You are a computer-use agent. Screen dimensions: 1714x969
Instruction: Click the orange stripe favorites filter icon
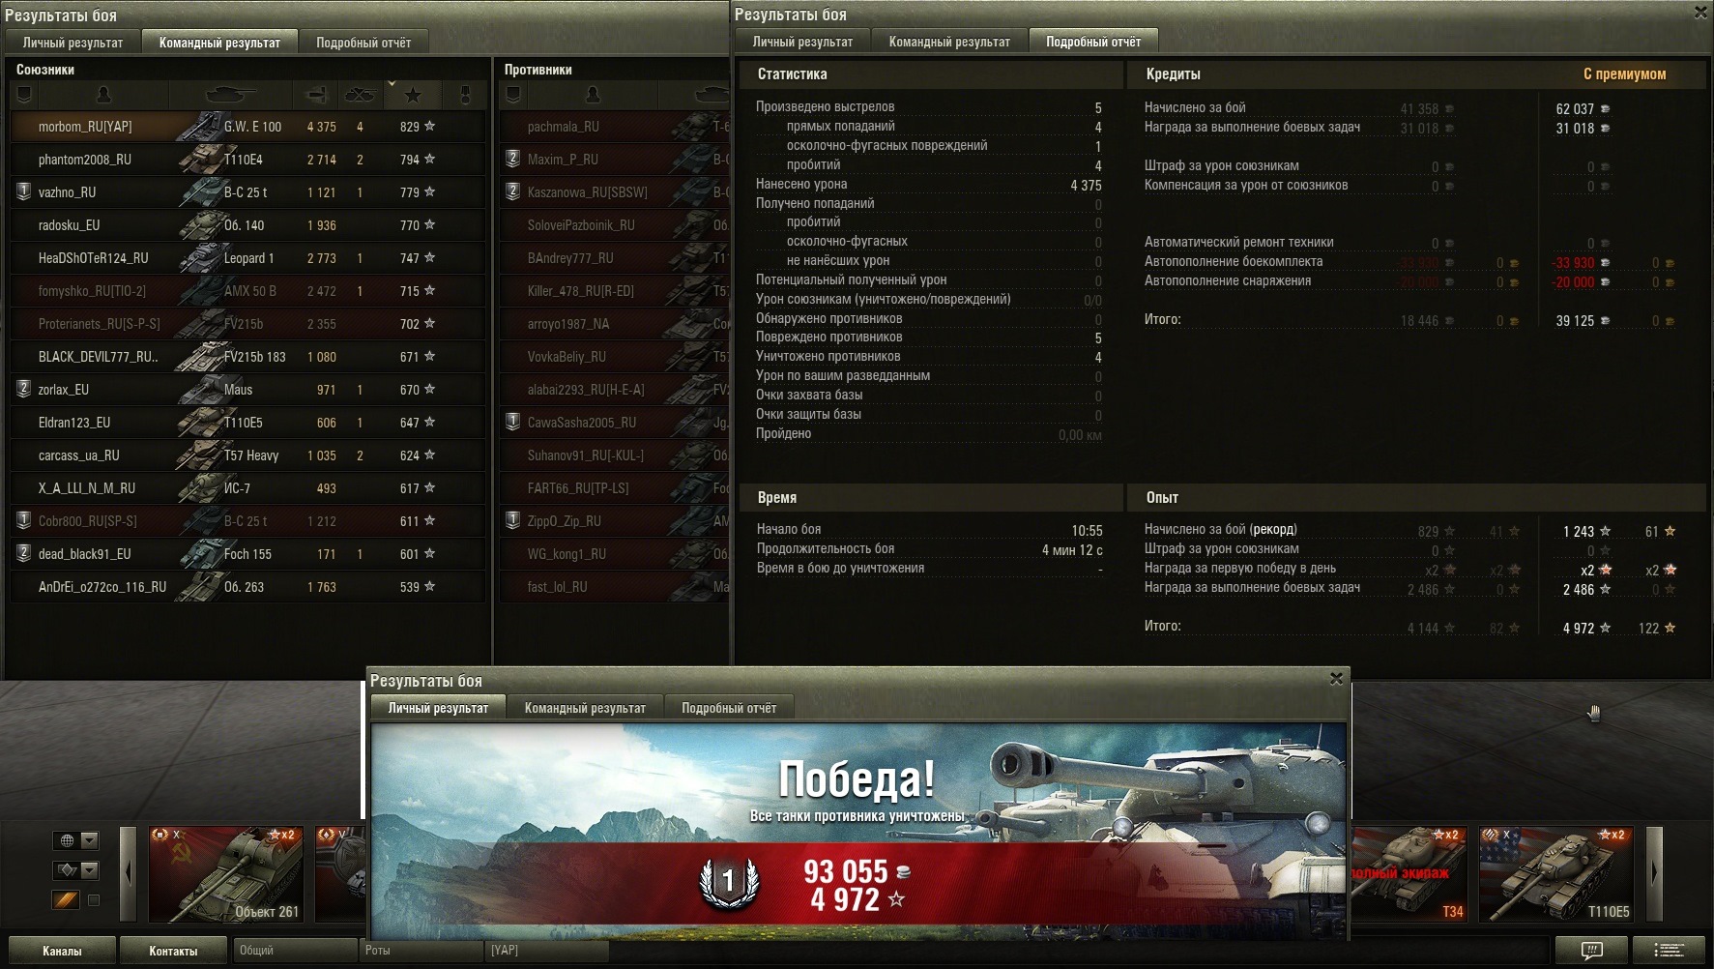tap(65, 899)
